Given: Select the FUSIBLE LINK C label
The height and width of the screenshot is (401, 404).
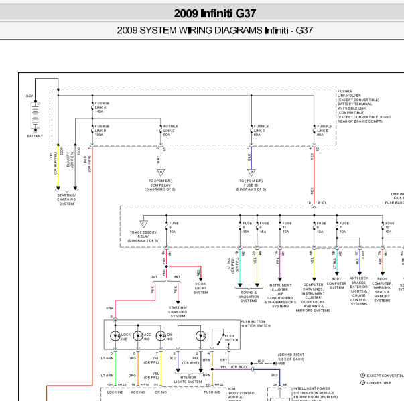Looking at the screenshot, I should 171,131.
